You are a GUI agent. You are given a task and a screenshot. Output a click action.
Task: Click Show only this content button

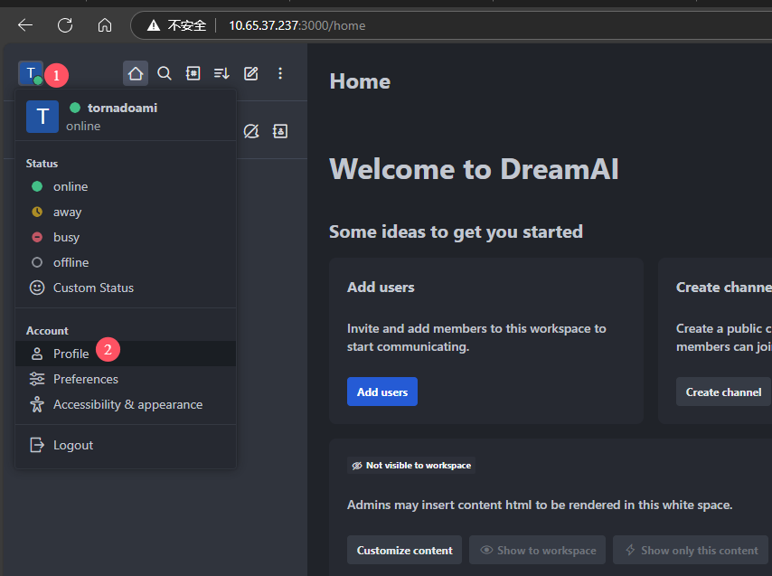[x=691, y=550]
